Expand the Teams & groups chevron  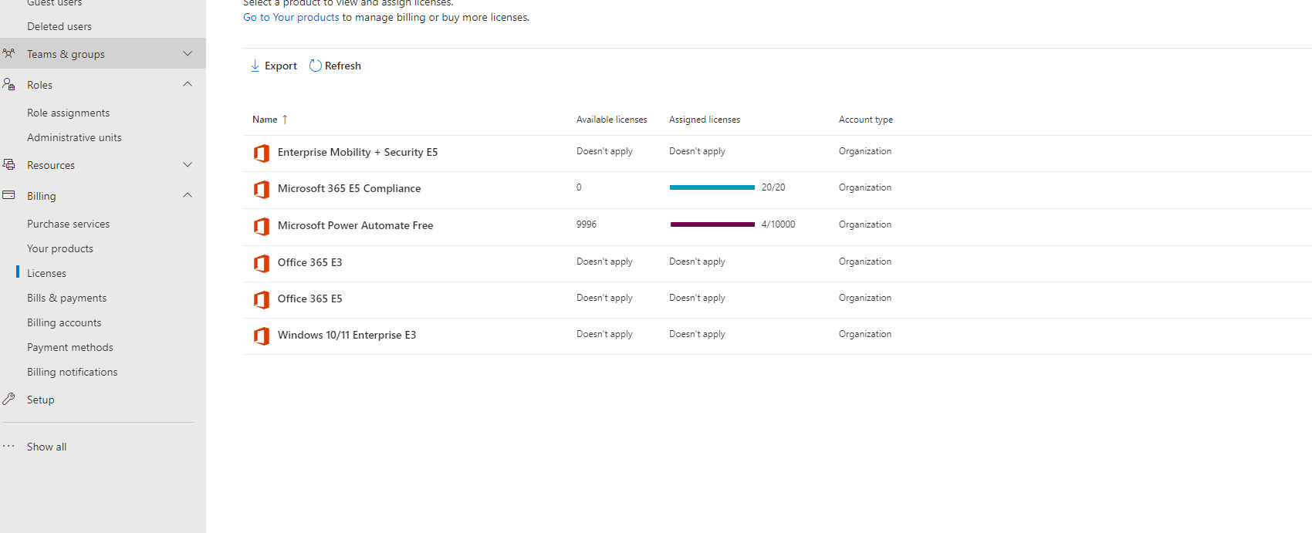tap(188, 53)
